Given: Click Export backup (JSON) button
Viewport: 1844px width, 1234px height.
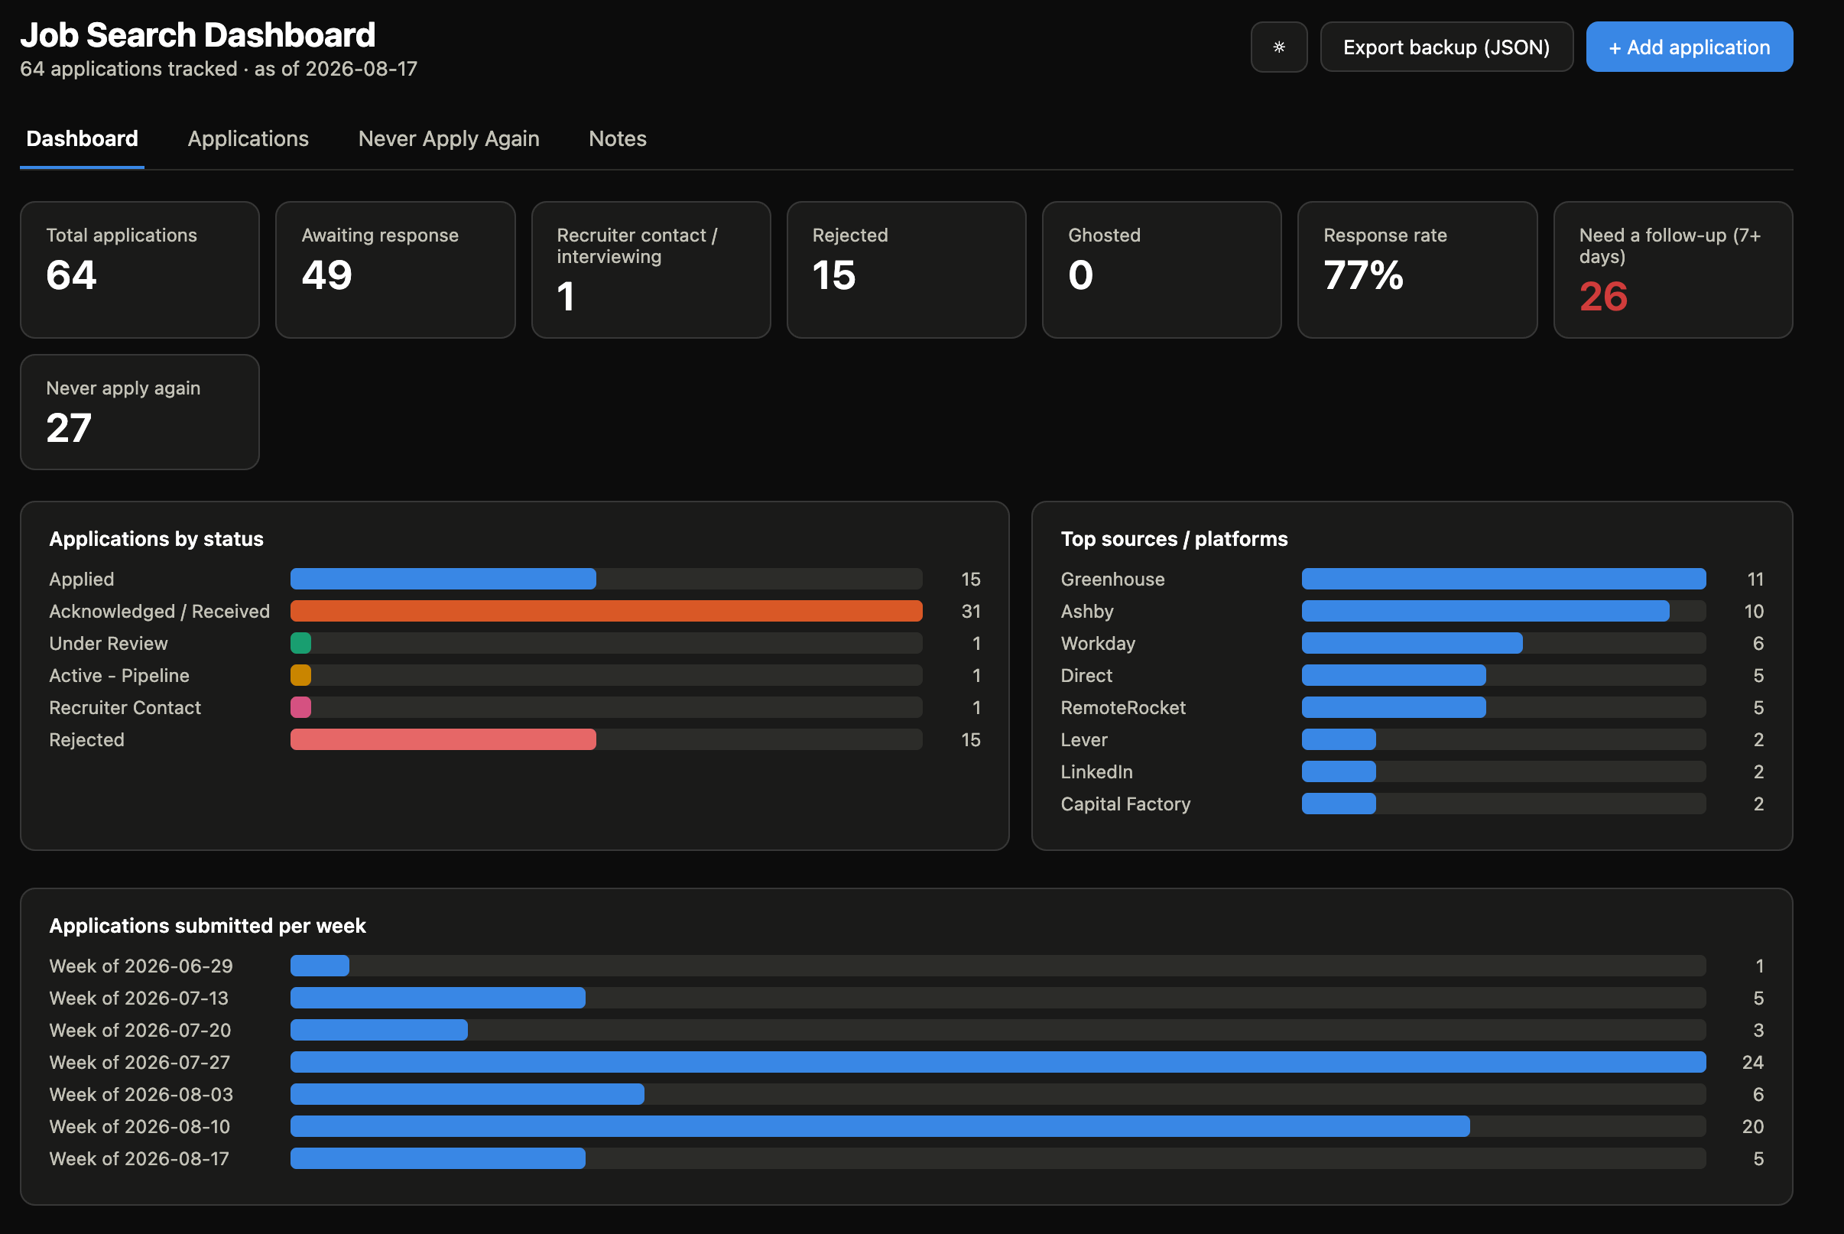Looking at the screenshot, I should coord(1446,47).
